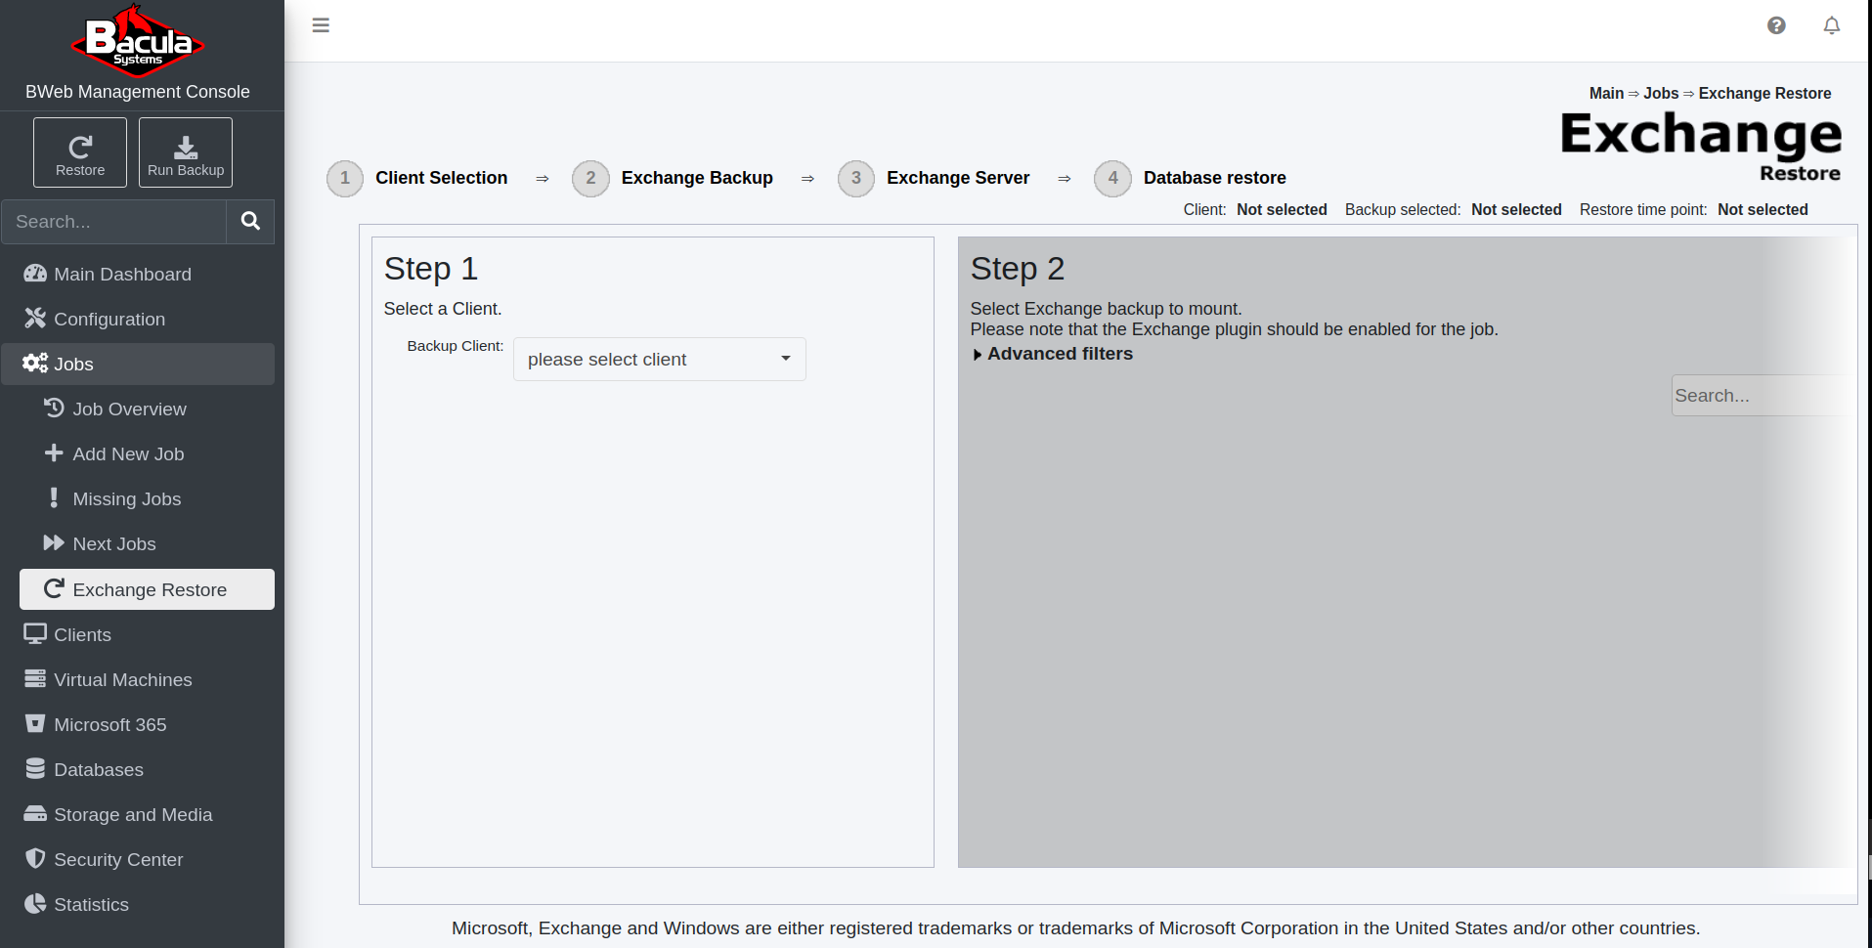Open Virtual Machines section

138,679
